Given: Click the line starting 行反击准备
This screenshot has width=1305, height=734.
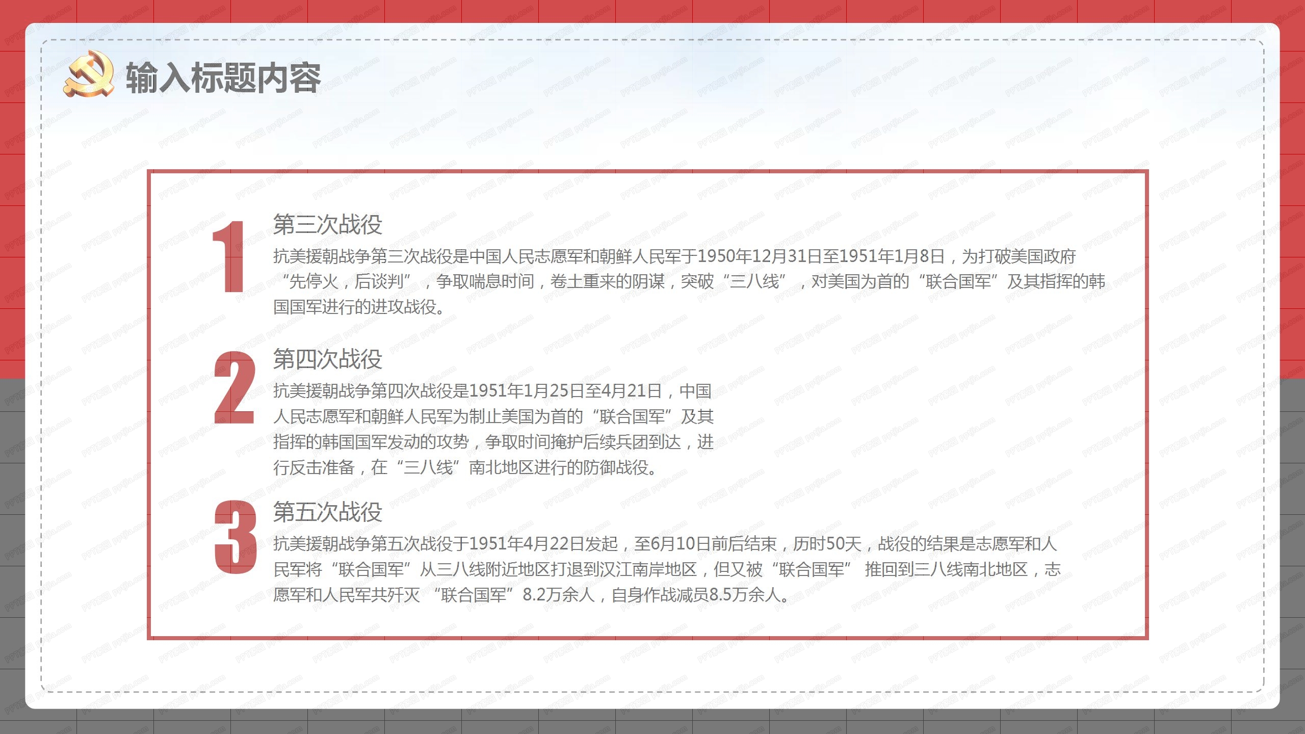Looking at the screenshot, I should tap(465, 467).
